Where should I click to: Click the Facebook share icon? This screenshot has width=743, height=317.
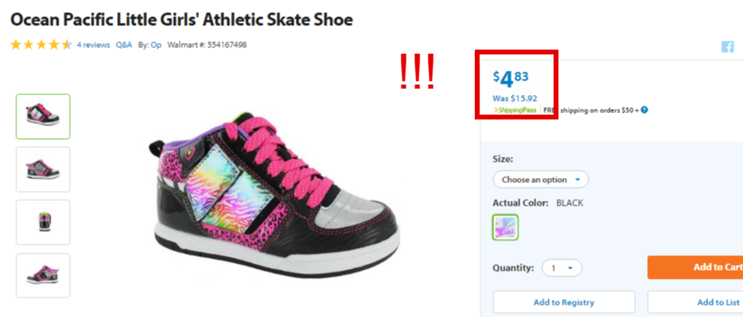tap(728, 46)
